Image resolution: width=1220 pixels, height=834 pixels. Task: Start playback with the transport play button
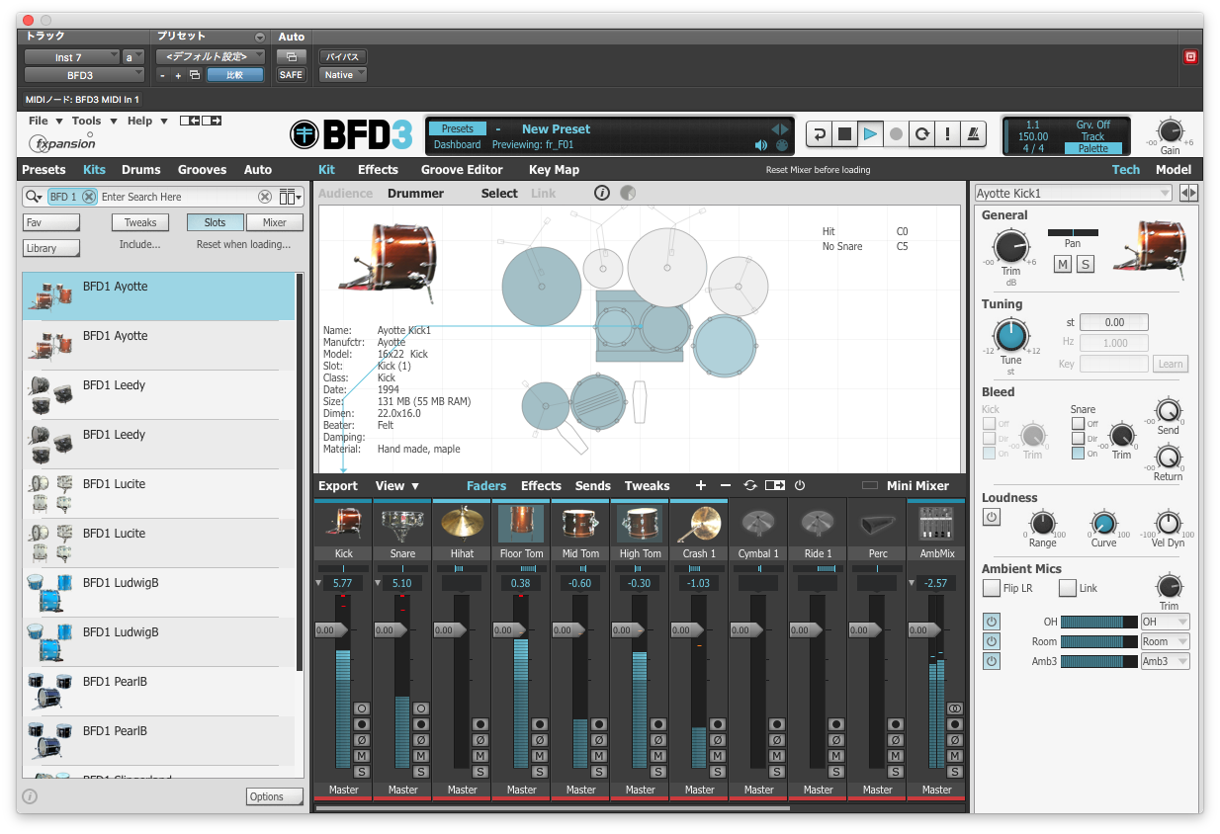870,134
